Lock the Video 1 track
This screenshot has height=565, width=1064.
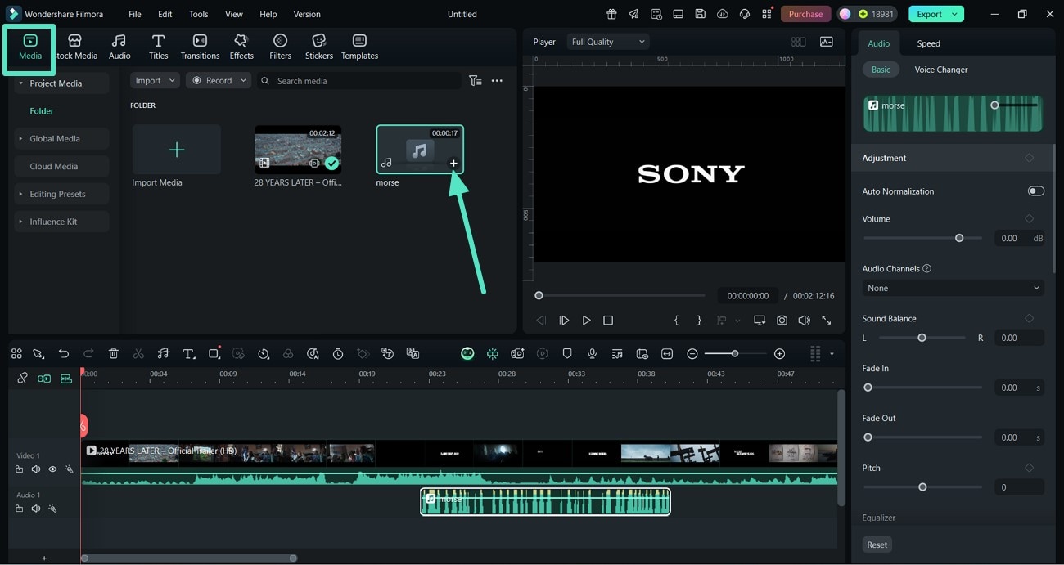(19, 469)
